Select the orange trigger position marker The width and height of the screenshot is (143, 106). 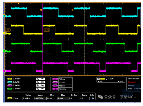(18, 4)
